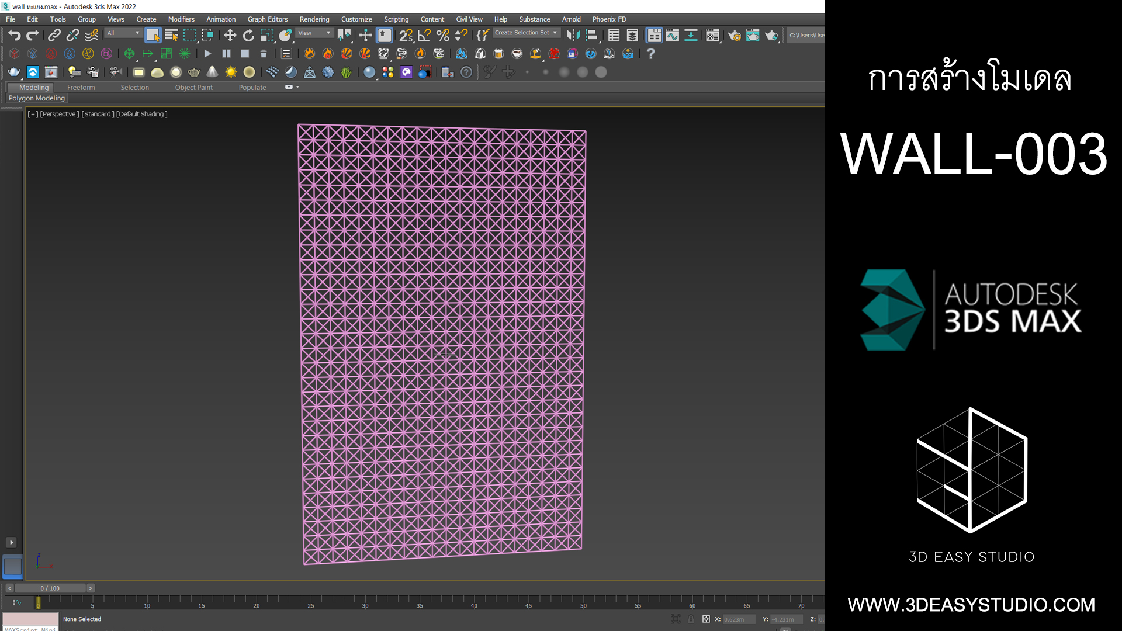Open the Modifiers menu
The image size is (1122, 631).
click(181, 19)
